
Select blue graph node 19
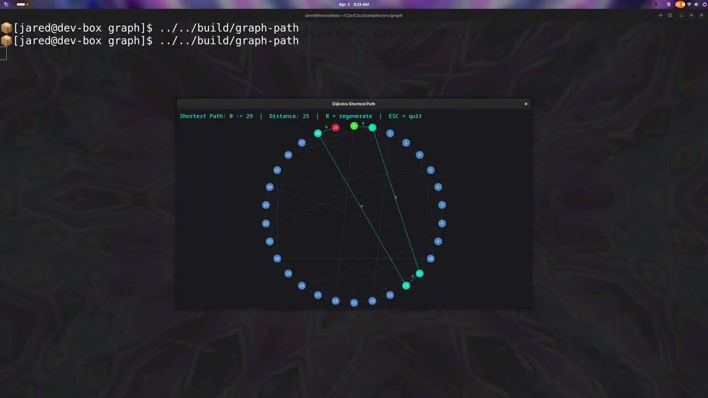tap(288, 274)
